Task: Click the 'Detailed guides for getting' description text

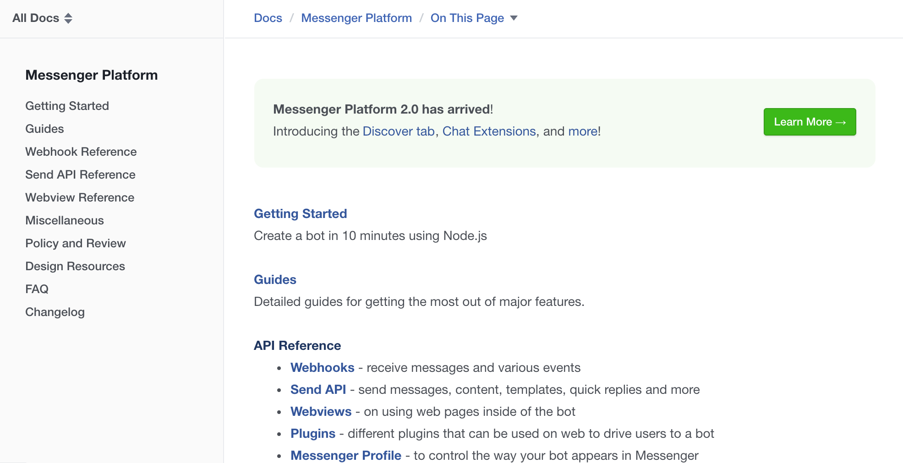Action: tap(419, 302)
